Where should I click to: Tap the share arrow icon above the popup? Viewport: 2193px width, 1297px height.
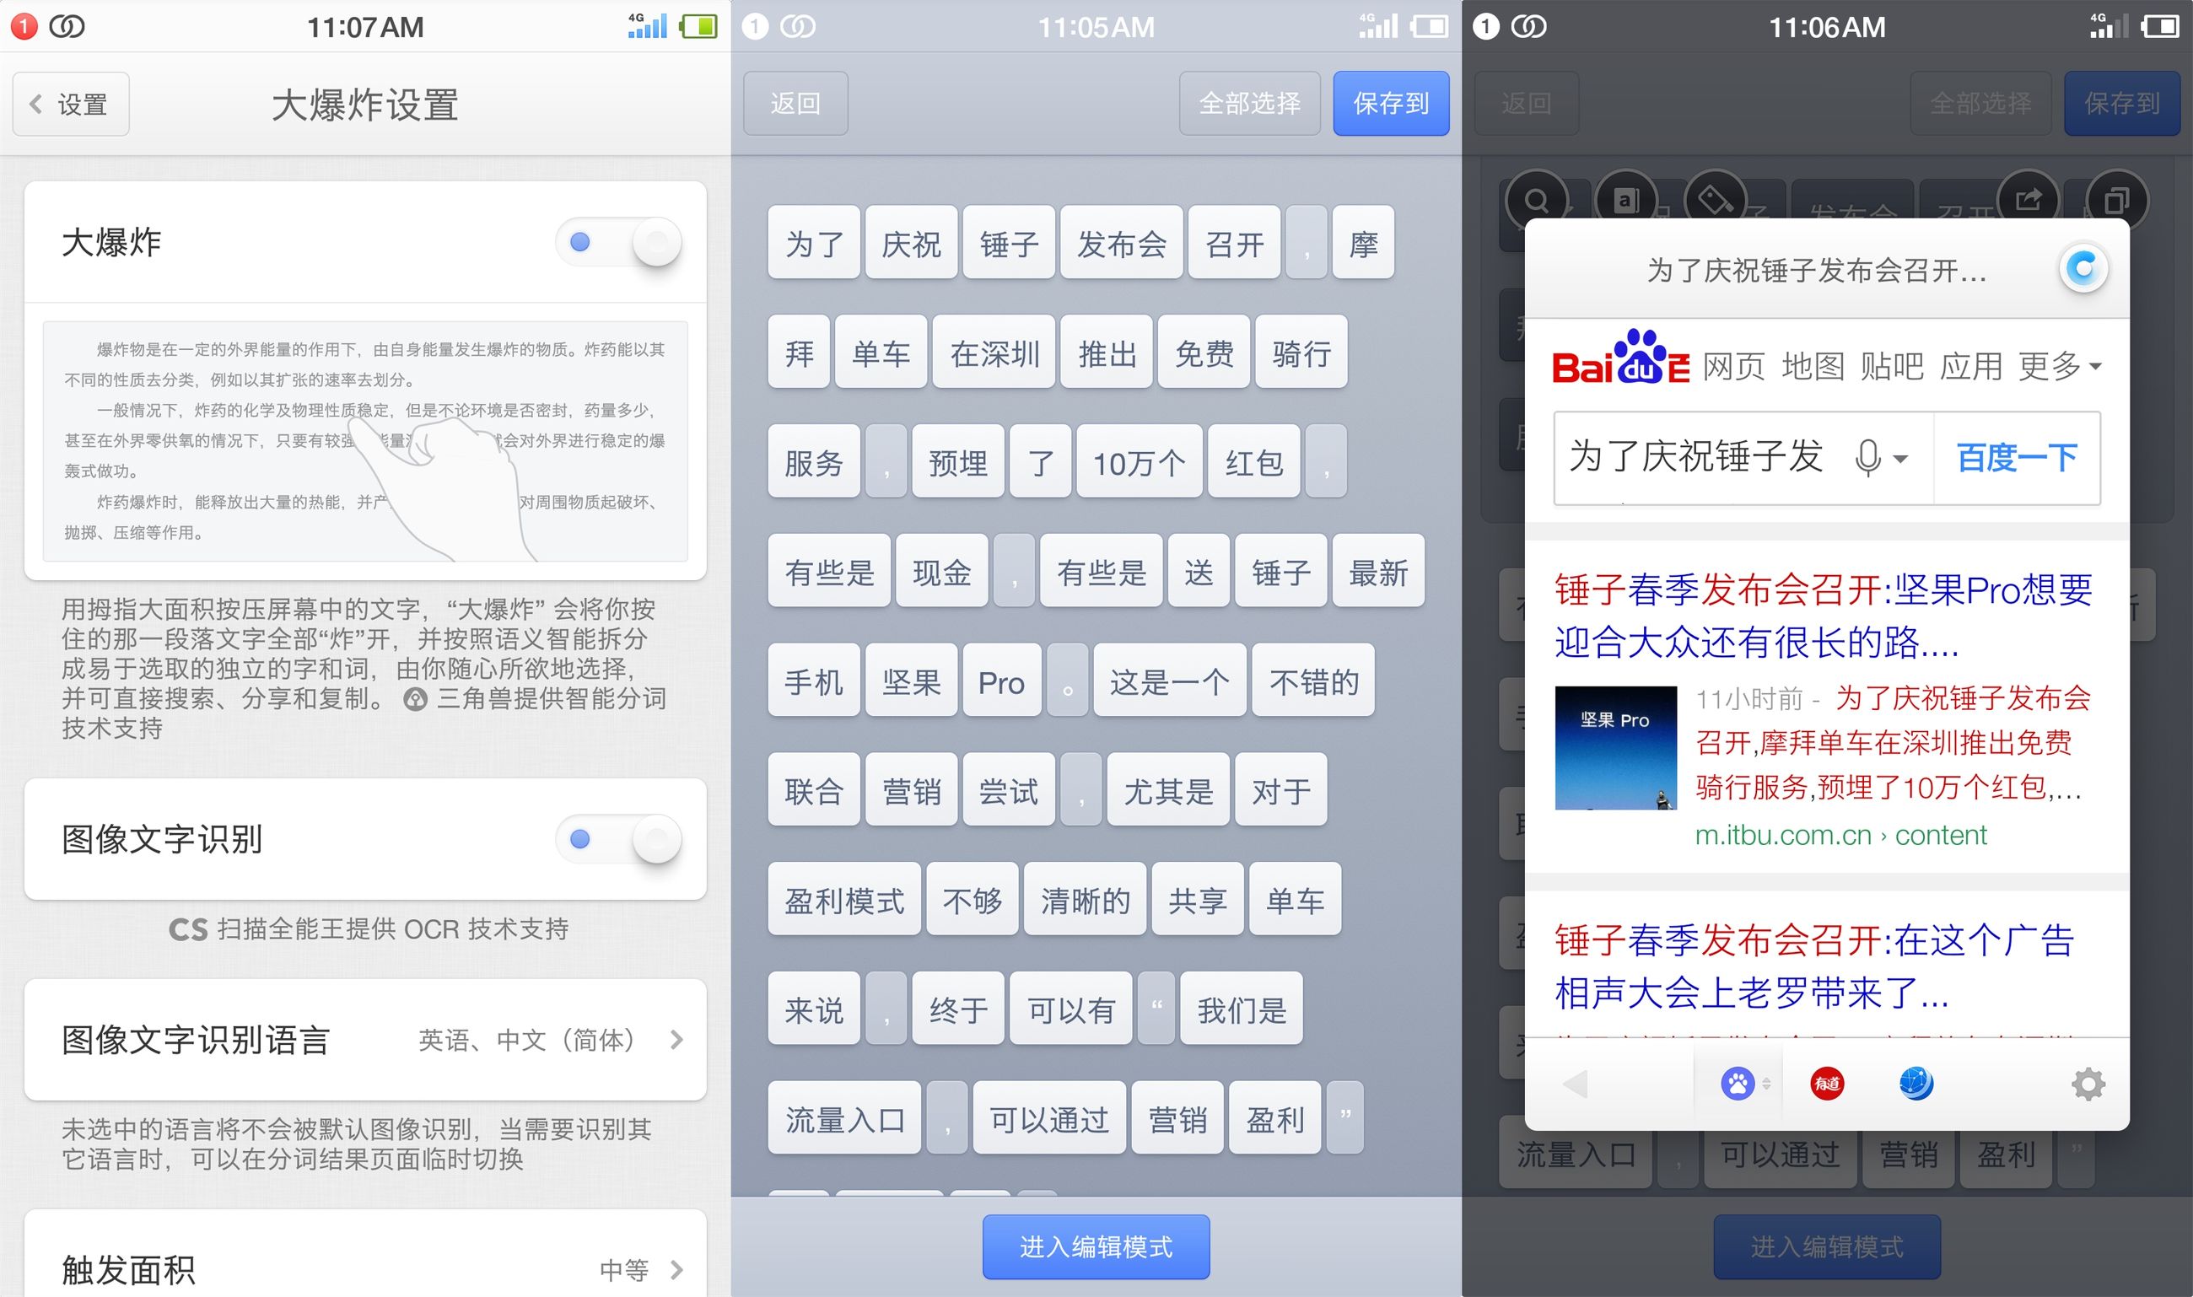(x=2028, y=200)
